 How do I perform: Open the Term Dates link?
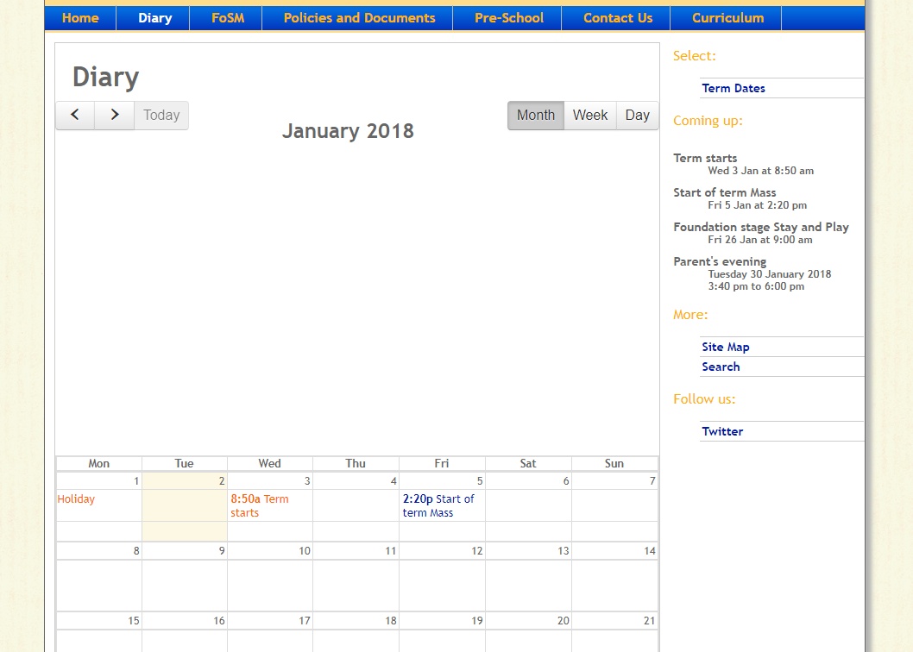point(734,88)
